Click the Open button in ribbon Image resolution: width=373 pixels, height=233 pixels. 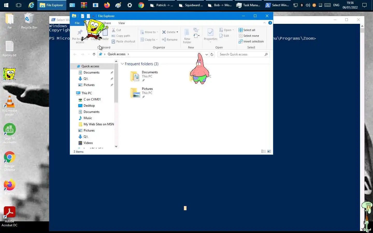[x=226, y=30]
